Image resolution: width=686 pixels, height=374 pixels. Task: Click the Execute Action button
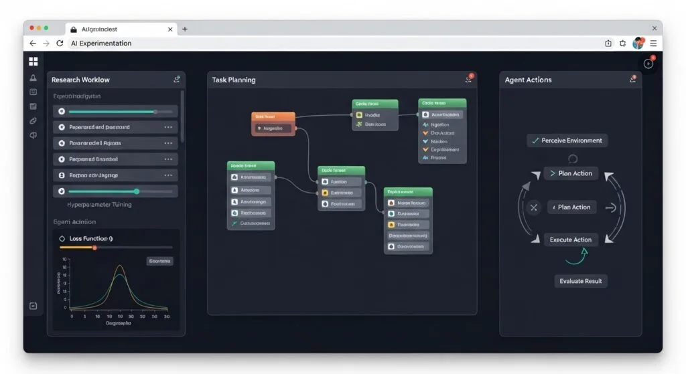click(571, 240)
